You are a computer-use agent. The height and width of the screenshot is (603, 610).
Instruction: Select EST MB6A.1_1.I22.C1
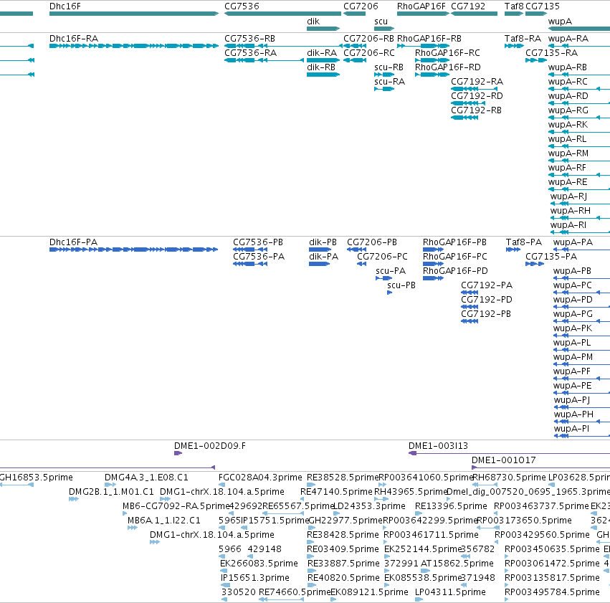click(x=163, y=521)
